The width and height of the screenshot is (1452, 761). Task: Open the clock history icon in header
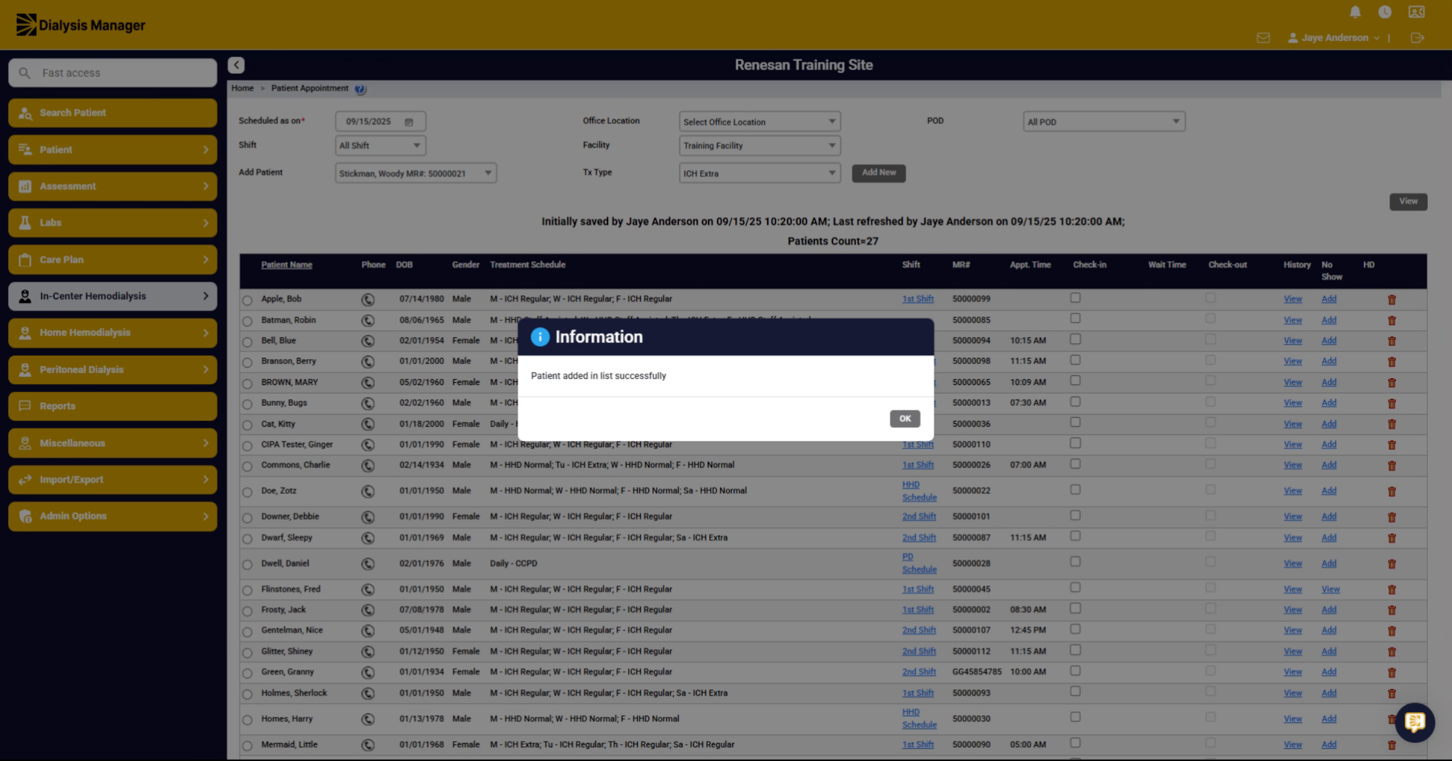coord(1385,12)
